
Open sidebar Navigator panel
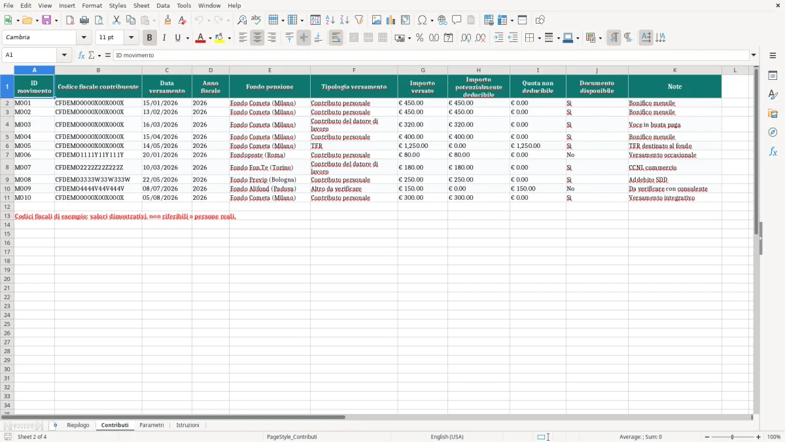click(773, 132)
